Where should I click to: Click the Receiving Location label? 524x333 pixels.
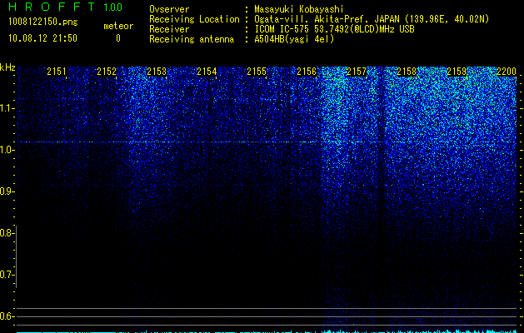194,19
